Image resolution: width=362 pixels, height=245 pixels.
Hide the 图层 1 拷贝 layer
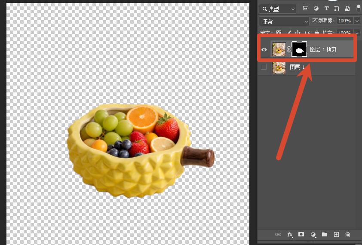coord(264,49)
